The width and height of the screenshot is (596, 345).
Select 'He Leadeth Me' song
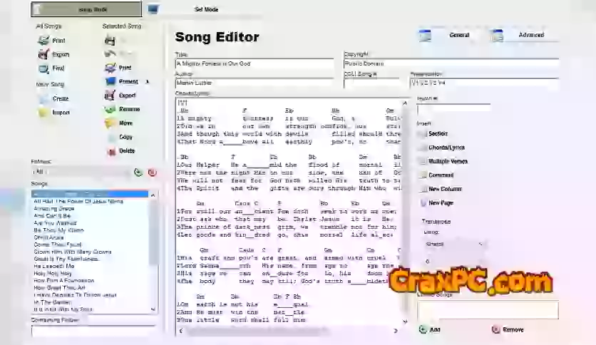coord(54,267)
